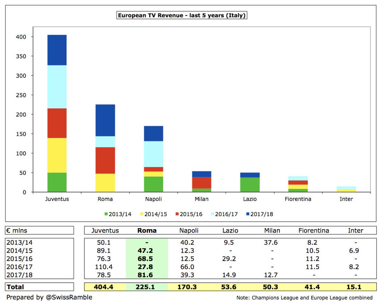Click the '2015/16' table row label
This screenshot has width=382, height=303.
(x=19, y=259)
